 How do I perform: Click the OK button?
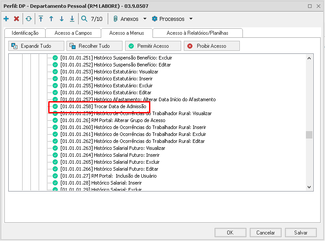click(x=230, y=232)
